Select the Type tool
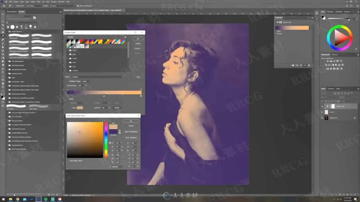360x202 pixels. tap(3, 72)
